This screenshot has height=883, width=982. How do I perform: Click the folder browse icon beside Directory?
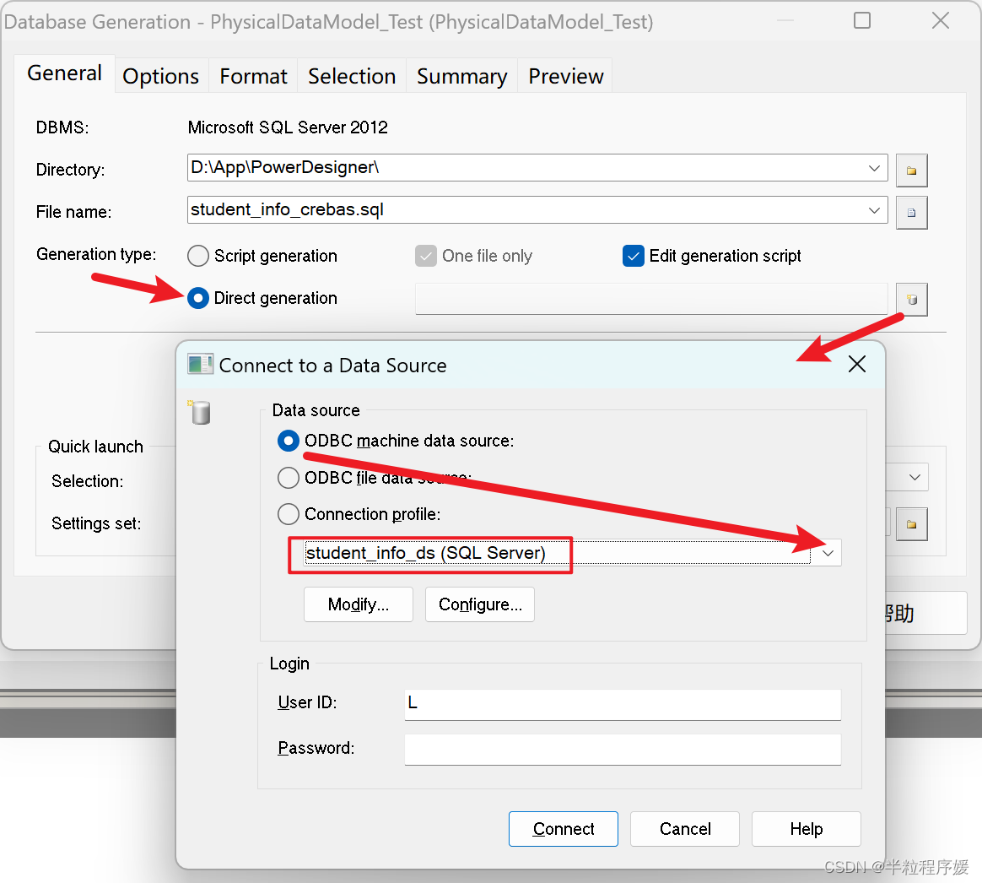tap(912, 170)
